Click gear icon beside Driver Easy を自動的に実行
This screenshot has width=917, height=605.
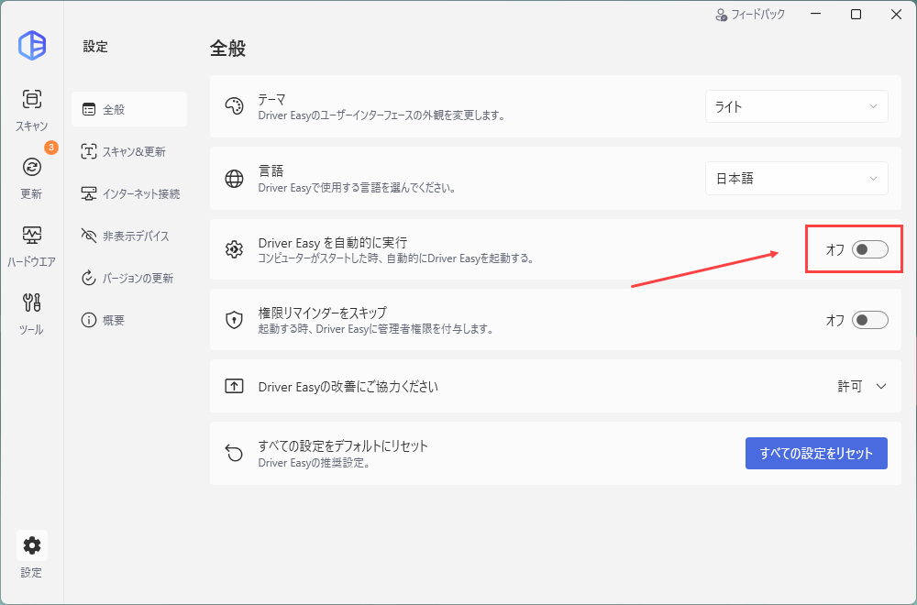coord(234,249)
